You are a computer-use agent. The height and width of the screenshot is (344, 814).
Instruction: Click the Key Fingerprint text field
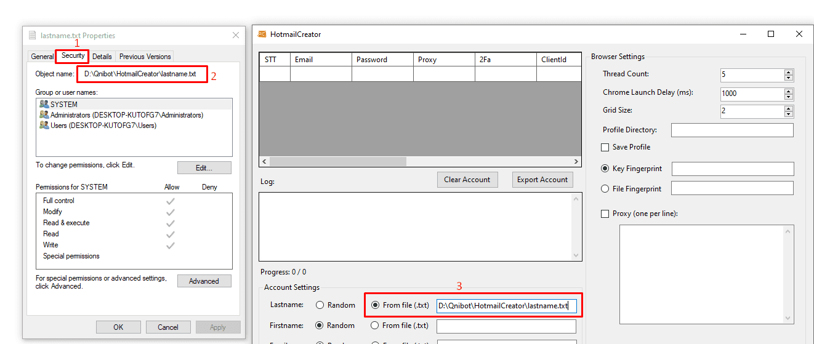click(733, 169)
